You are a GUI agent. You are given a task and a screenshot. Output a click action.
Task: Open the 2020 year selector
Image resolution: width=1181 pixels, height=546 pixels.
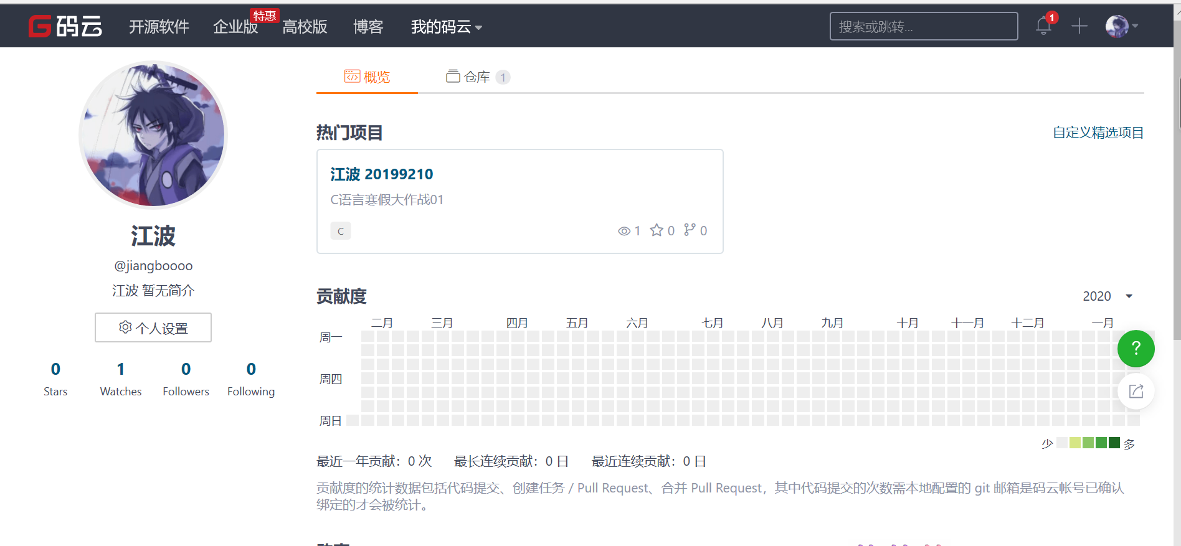tap(1107, 296)
